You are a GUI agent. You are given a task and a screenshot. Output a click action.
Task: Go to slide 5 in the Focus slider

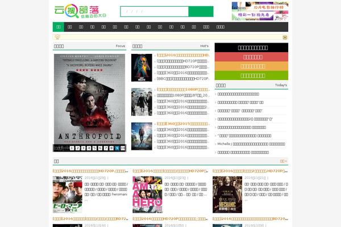94,148
